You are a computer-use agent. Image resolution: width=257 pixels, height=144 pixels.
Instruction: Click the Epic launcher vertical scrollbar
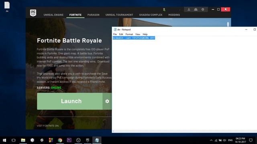point(228,24)
